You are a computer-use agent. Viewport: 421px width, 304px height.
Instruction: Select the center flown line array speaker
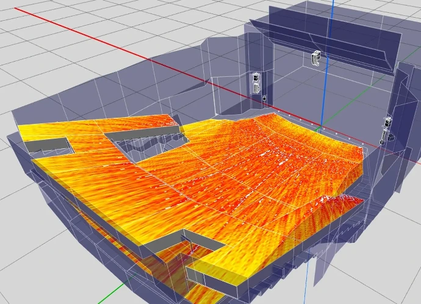point(316,58)
